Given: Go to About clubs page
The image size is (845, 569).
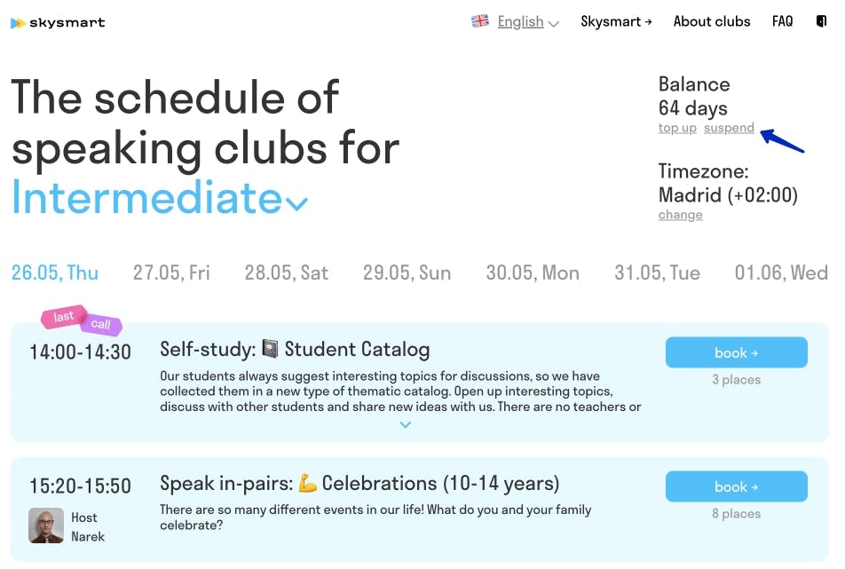Looking at the screenshot, I should click(712, 21).
